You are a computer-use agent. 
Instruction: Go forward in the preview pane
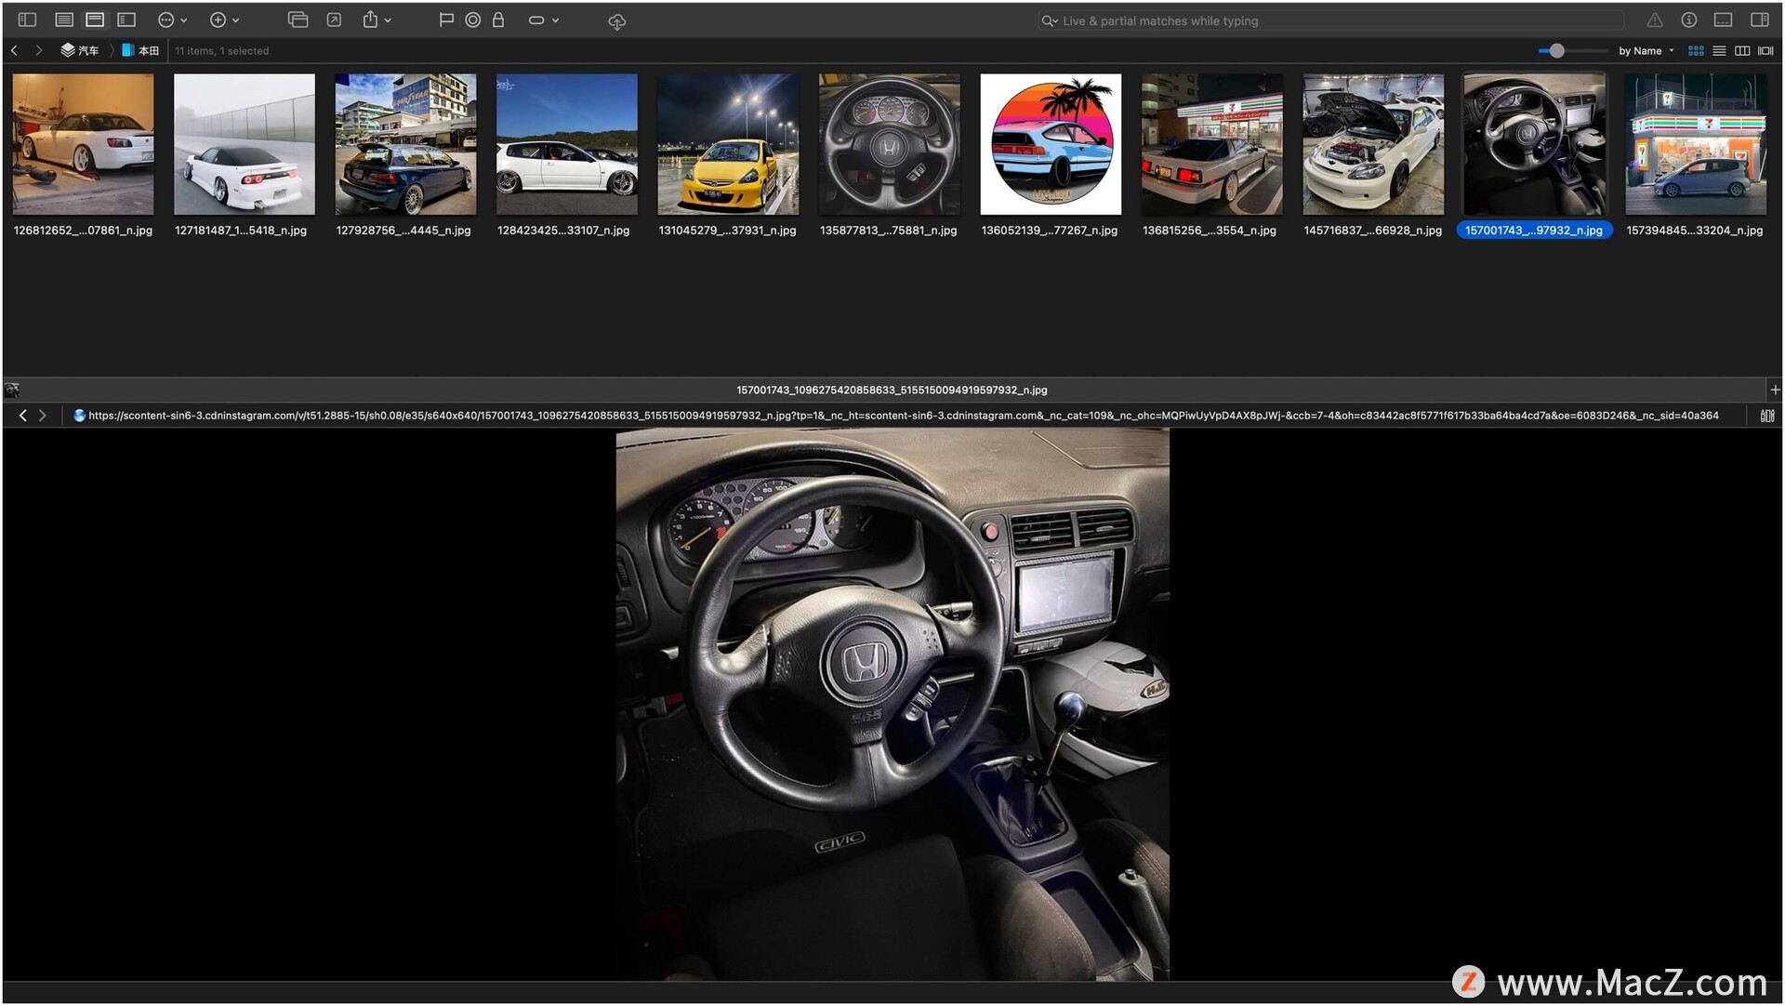43,416
